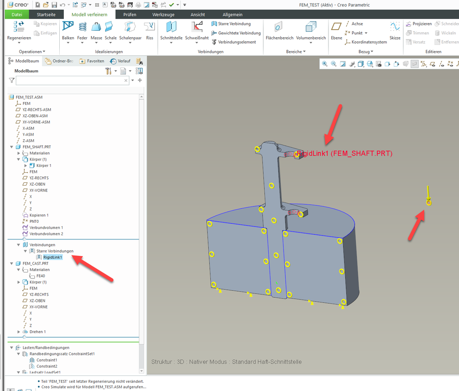Click the Flächenbereich surface region icon
The image size is (459, 391).
pyautogui.click(x=278, y=28)
